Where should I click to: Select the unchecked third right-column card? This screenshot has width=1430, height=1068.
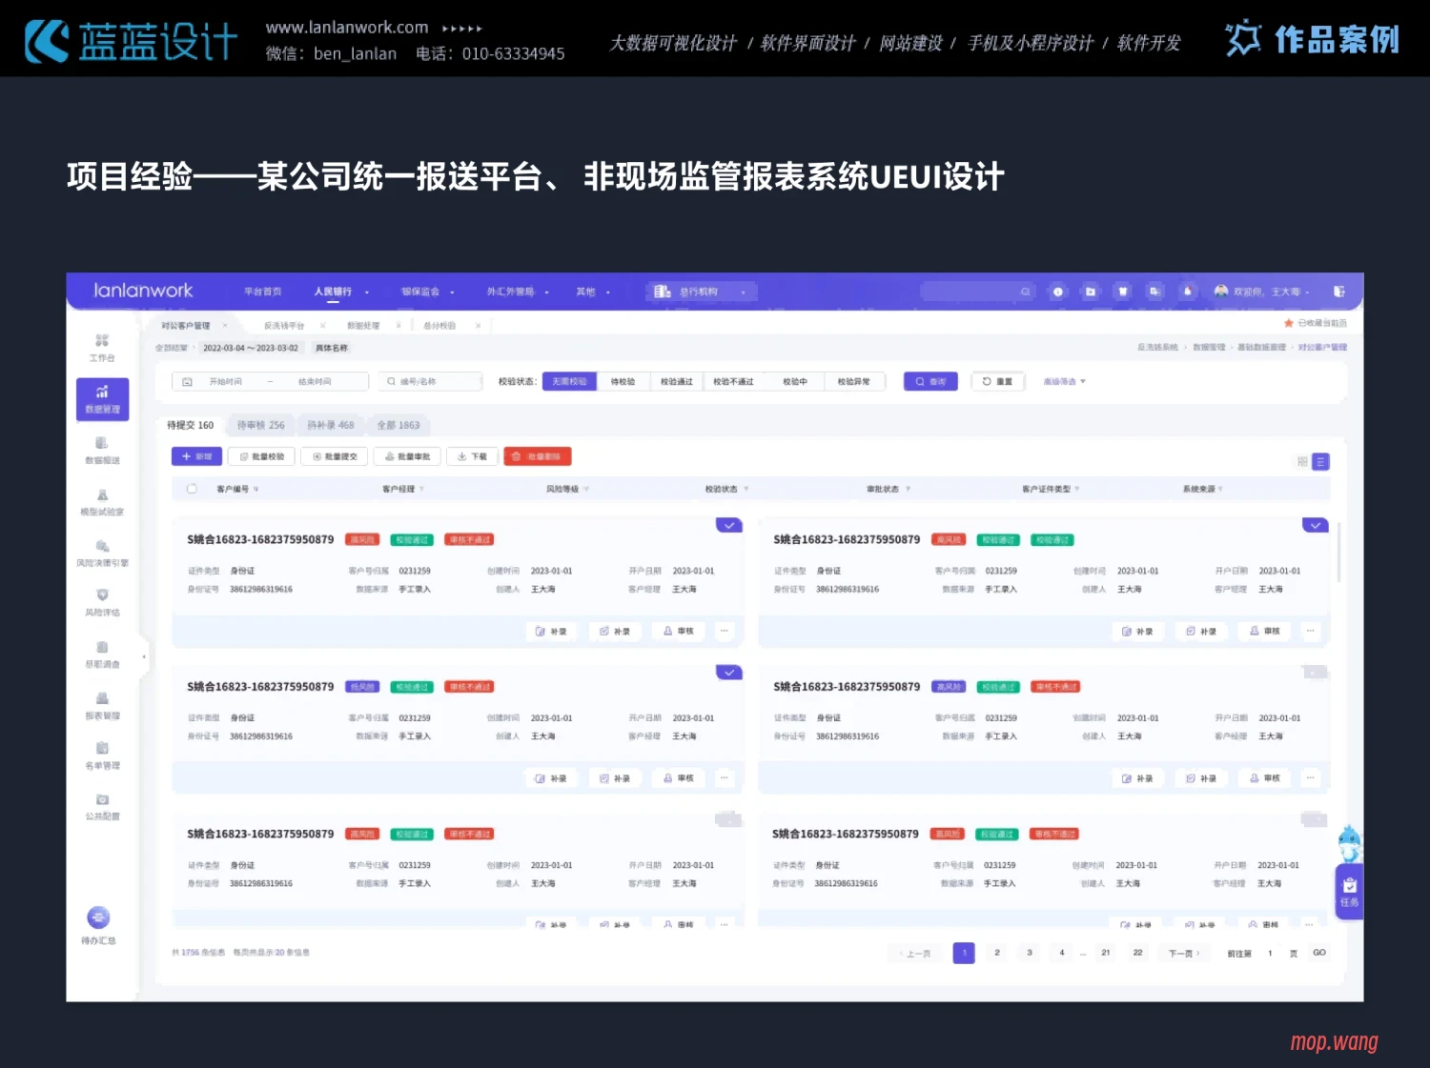1314,819
